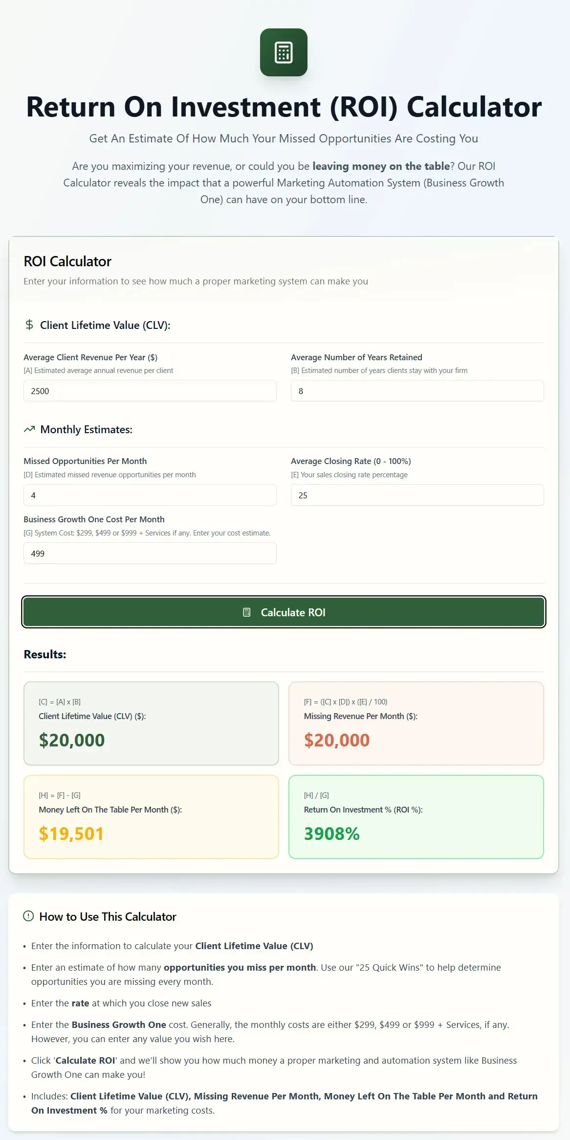Click the calculator icon inside the Calculate ROI button

[246, 612]
